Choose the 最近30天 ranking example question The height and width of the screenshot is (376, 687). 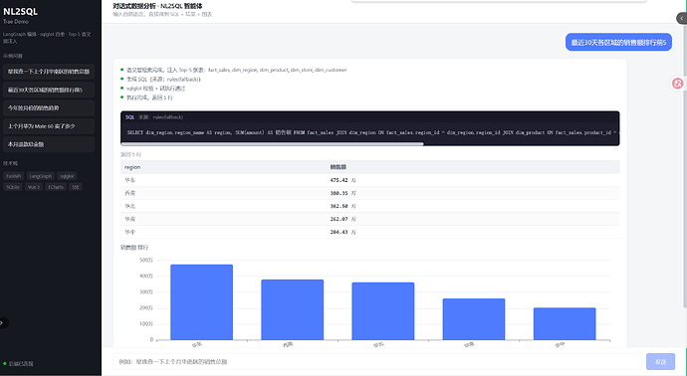click(x=49, y=90)
